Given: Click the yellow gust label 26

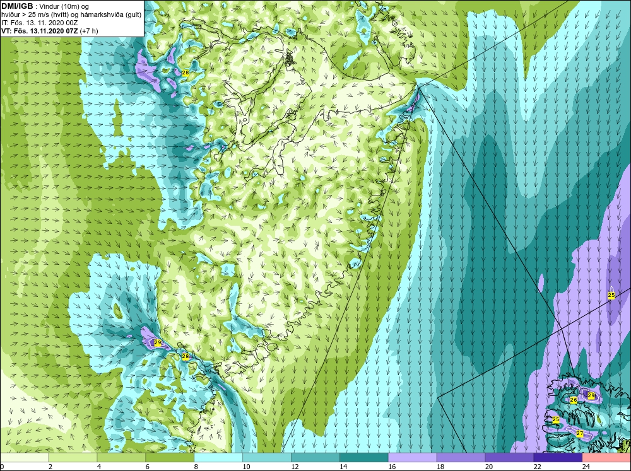Looking at the screenshot, I should coord(574,400).
